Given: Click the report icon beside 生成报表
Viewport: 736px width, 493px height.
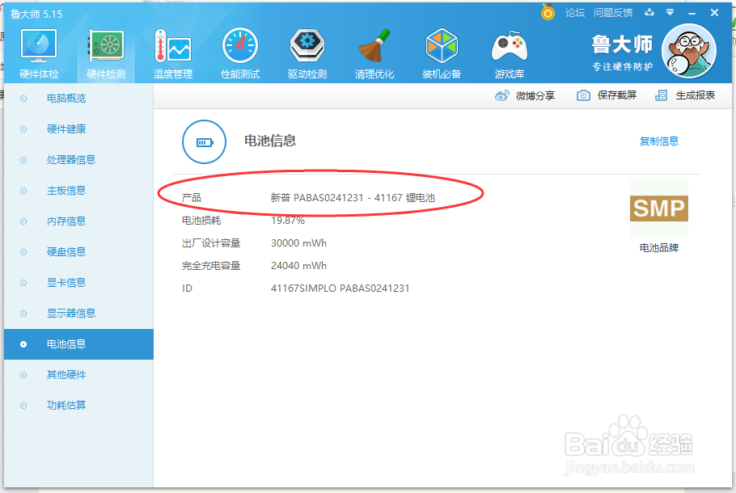Looking at the screenshot, I should tap(661, 95).
